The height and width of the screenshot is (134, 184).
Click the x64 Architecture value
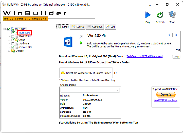click(85, 108)
